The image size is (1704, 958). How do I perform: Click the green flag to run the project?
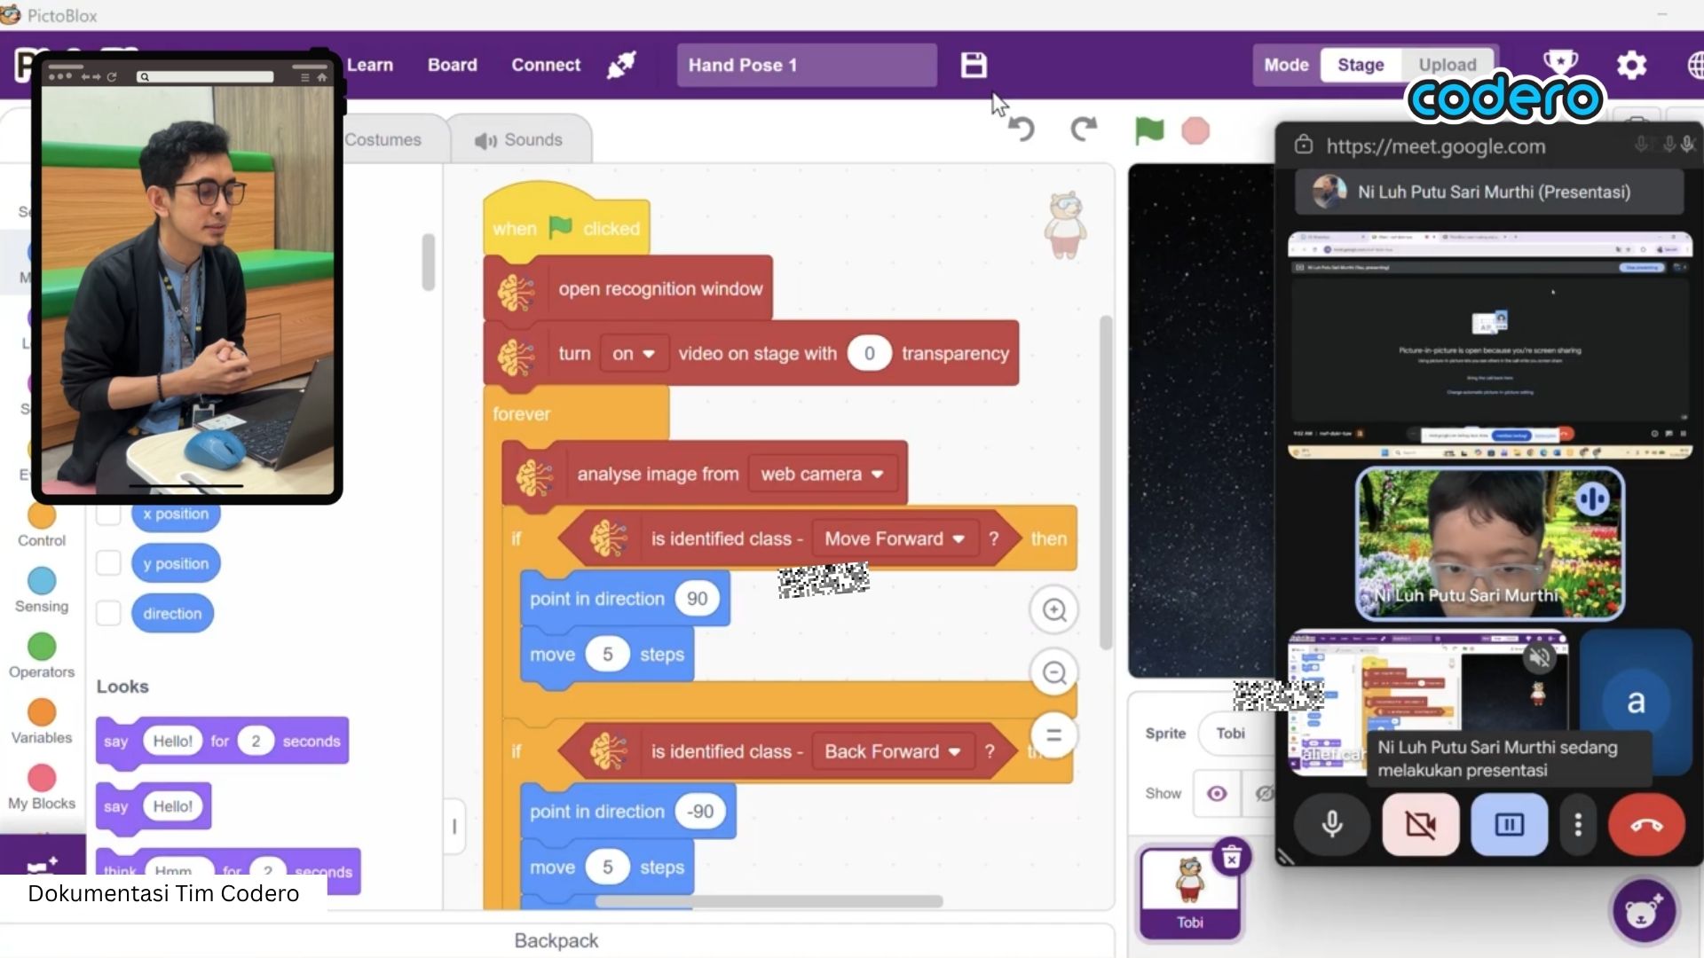pyautogui.click(x=1148, y=130)
